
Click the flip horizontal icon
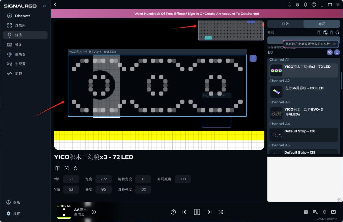pos(57,168)
